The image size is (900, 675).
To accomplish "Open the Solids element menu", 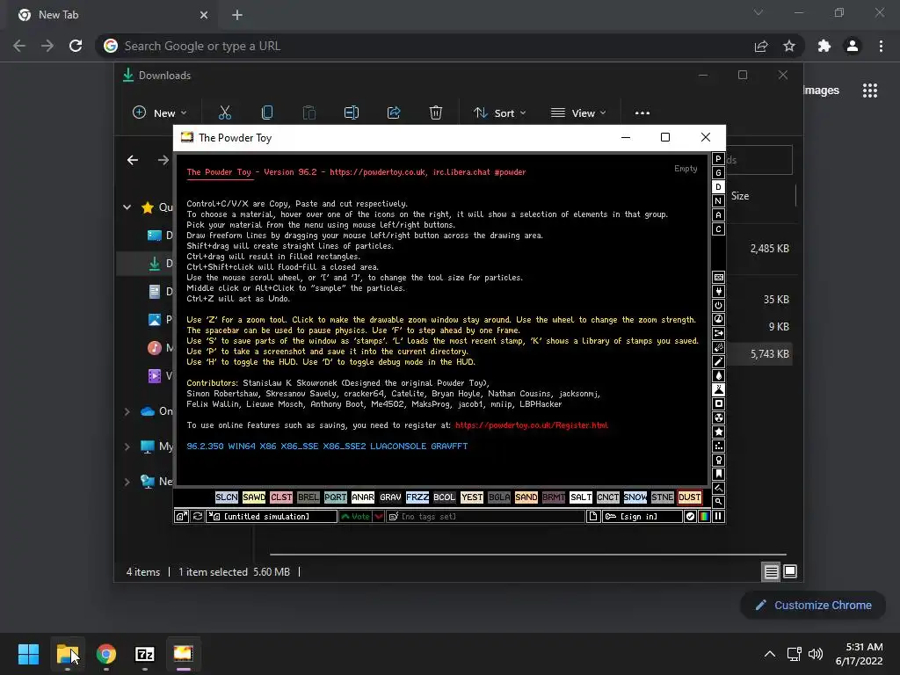I will pos(718,403).
